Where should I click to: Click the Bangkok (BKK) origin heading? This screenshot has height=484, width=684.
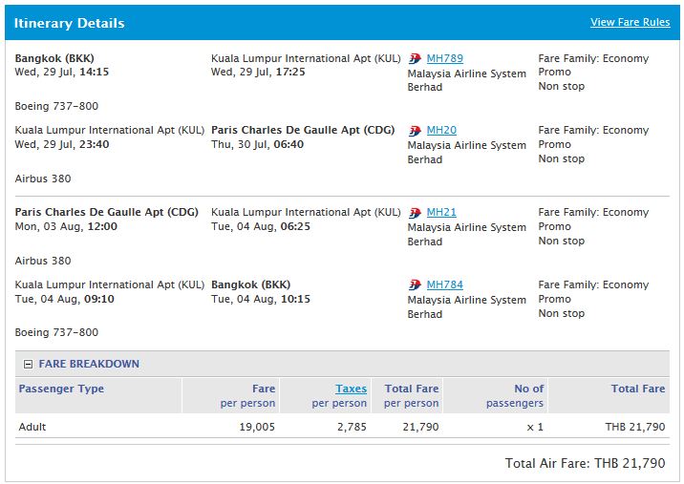point(54,58)
